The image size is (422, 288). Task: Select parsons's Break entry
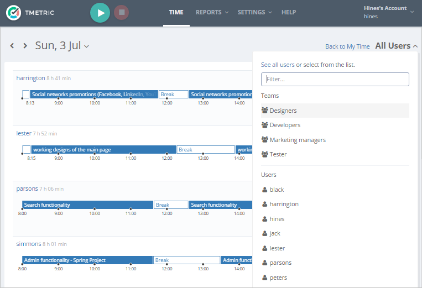[171, 205]
